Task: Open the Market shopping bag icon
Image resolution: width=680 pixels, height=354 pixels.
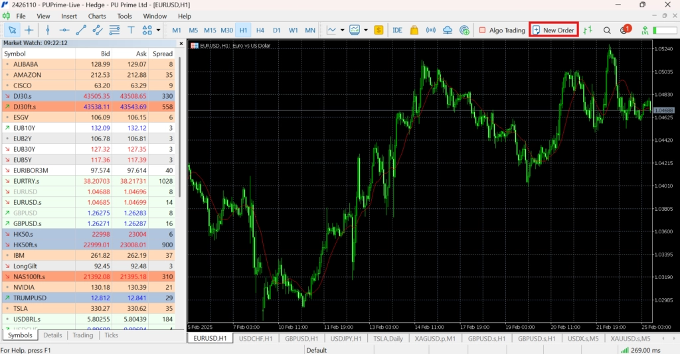Action: [414, 30]
